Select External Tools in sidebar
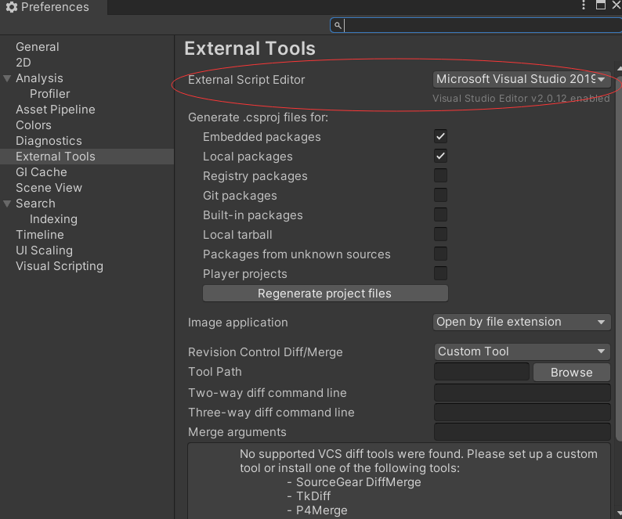Image resolution: width=622 pixels, height=519 pixels. pos(87,157)
